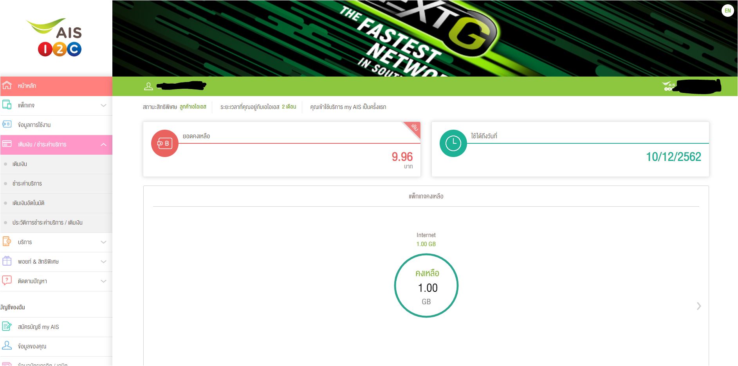Screen dimensions: 738x366
Task: Open the หน้าหลัก home menu item
Action: click(56, 86)
